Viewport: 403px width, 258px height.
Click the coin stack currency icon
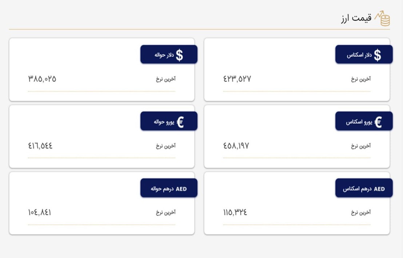(382, 18)
